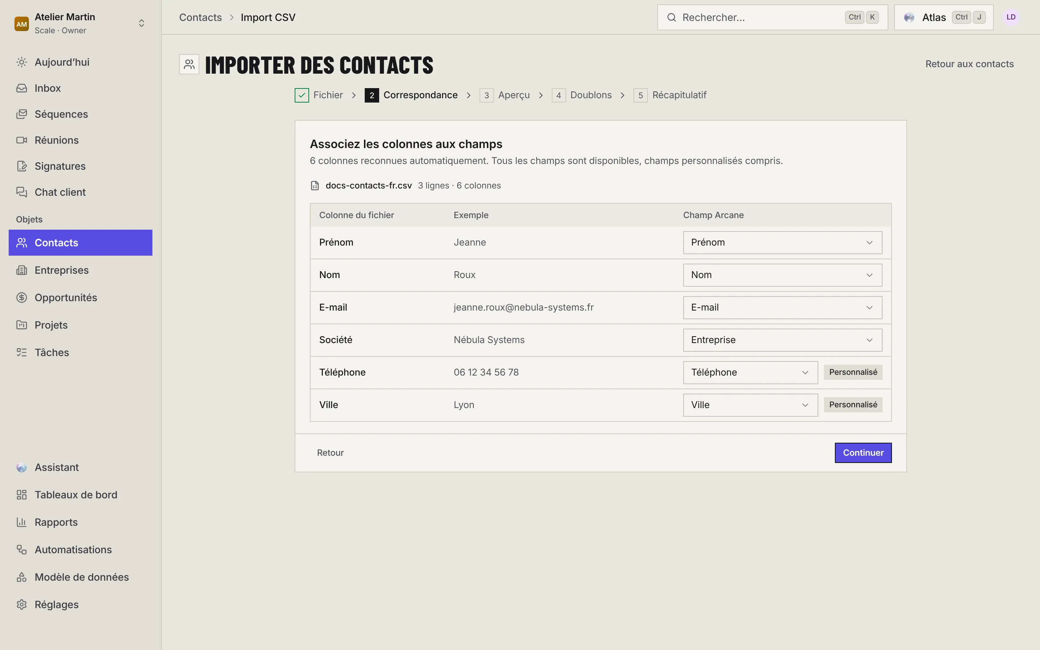The height and width of the screenshot is (650, 1040).
Task: Click the Automatisations workflow icon
Action: [22, 550]
